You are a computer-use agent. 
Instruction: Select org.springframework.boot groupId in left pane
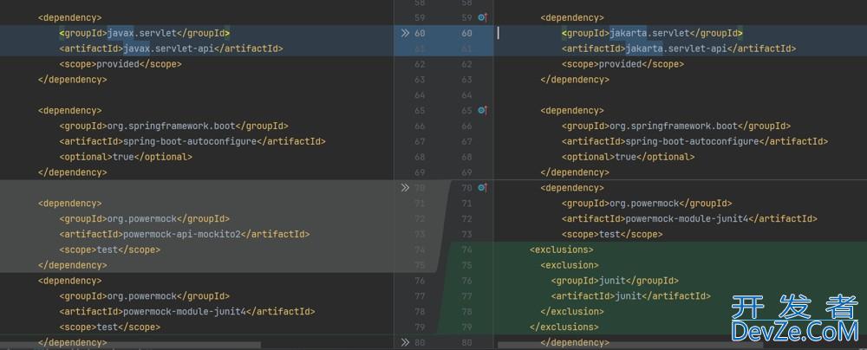pyautogui.click(x=173, y=126)
